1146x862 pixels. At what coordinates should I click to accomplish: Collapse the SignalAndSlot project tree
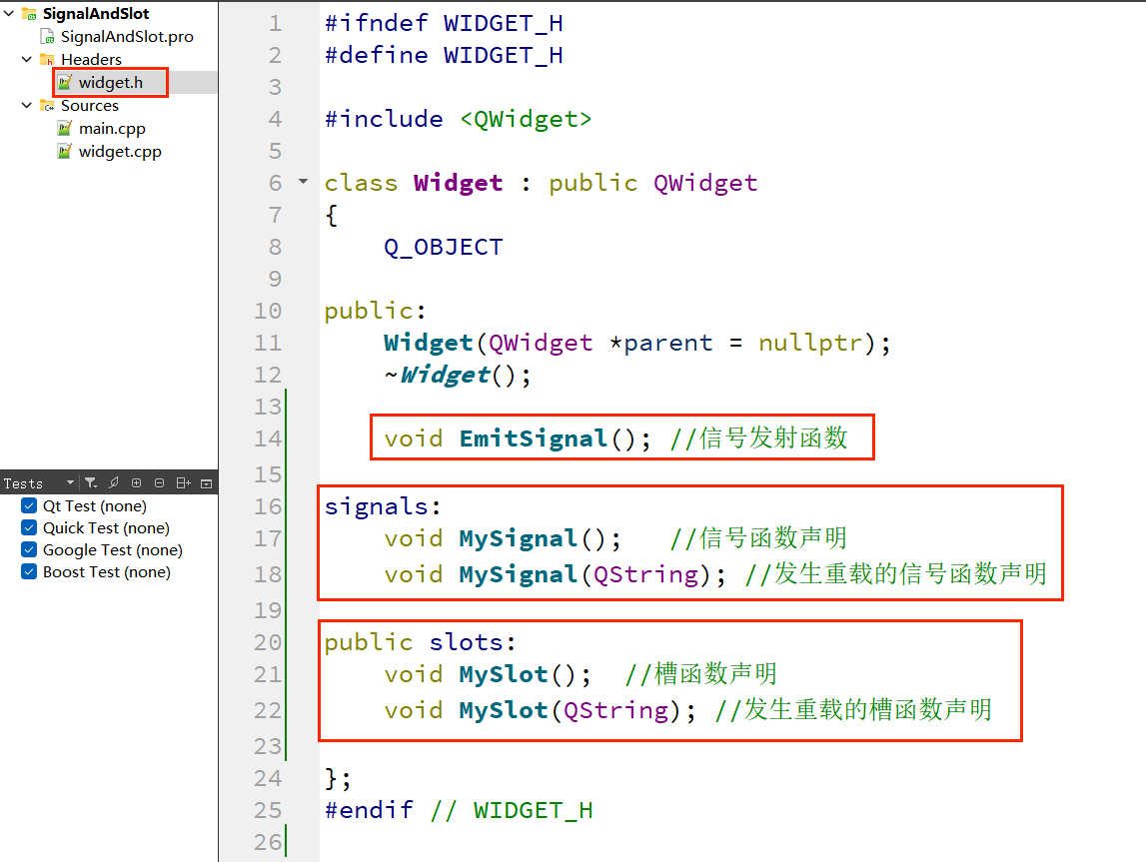9,14
